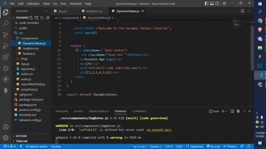This screenshot has width=266, height=149.
Task: Close the DynamicValues.js tab
Action: (x=143, y=11)
